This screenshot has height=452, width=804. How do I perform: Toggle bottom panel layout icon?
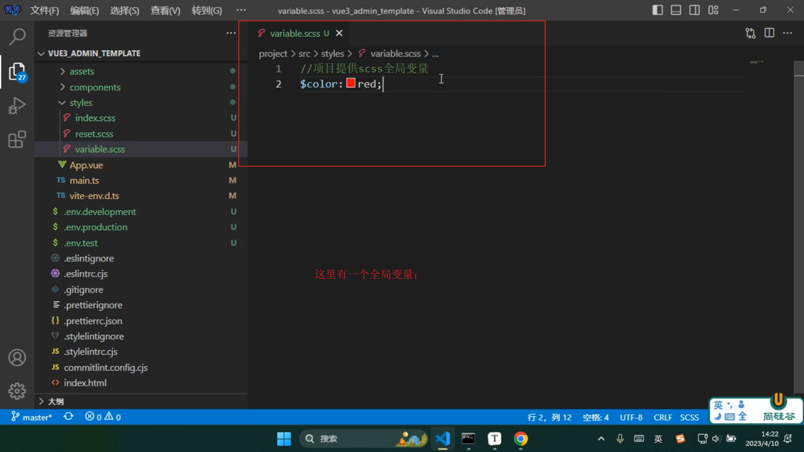[x=676, y=10]
